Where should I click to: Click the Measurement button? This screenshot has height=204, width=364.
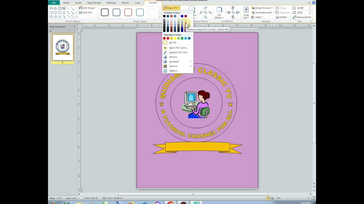301,17
